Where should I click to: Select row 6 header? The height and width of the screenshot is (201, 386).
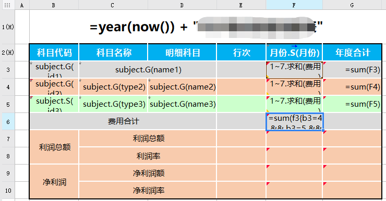[x=8, y=122]
